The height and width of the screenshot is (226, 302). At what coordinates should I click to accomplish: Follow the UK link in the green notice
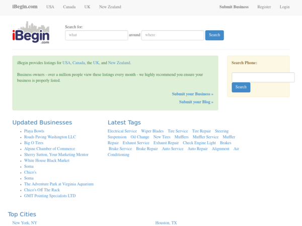pyautogui.click(x=96, y=63)
